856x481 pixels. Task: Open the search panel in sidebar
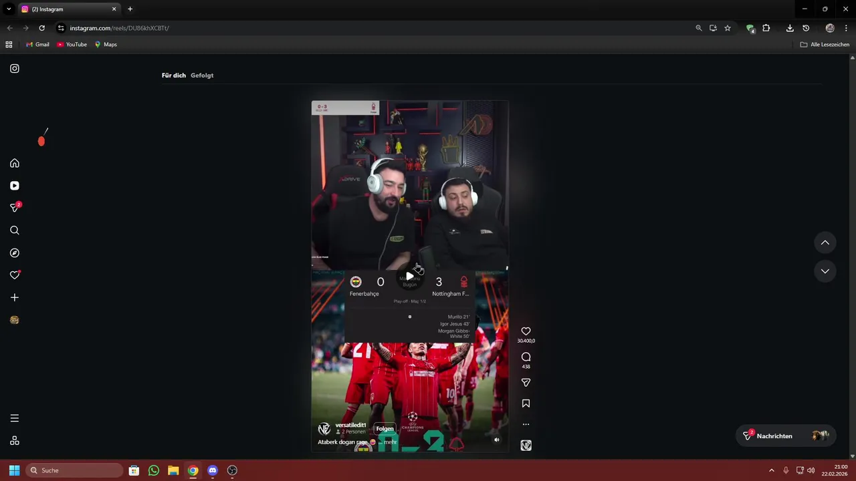pos(15,230)
